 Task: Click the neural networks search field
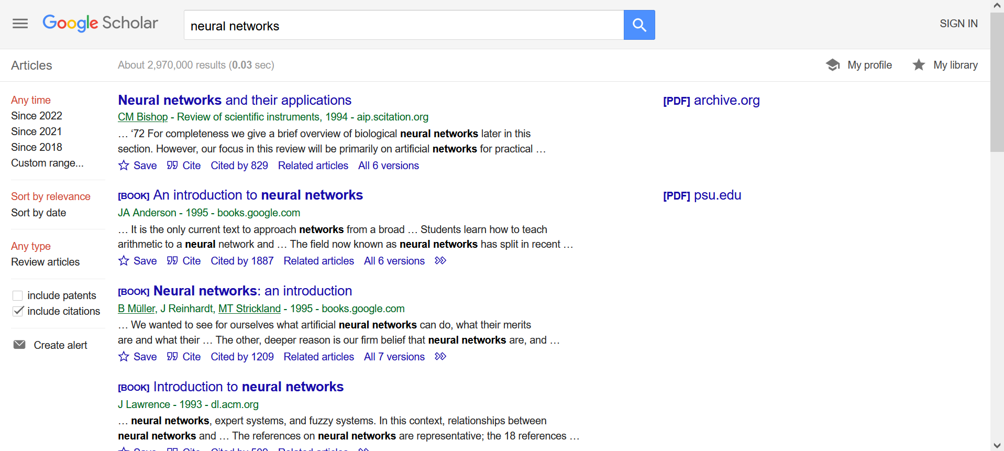click(x=403, y=25)
